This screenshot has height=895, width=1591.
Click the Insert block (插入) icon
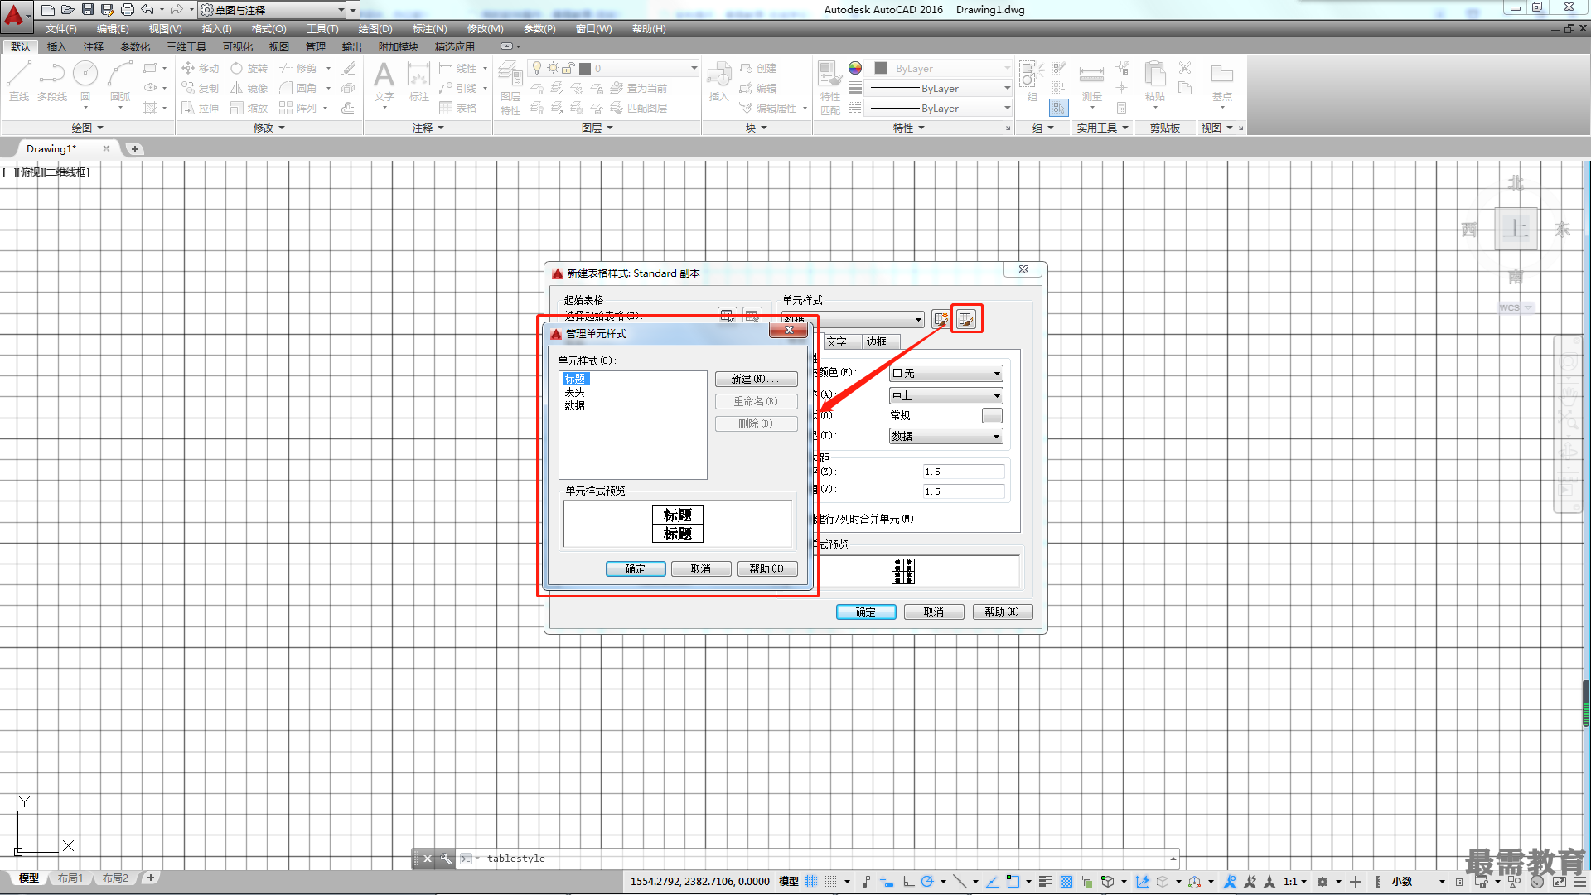718,80
